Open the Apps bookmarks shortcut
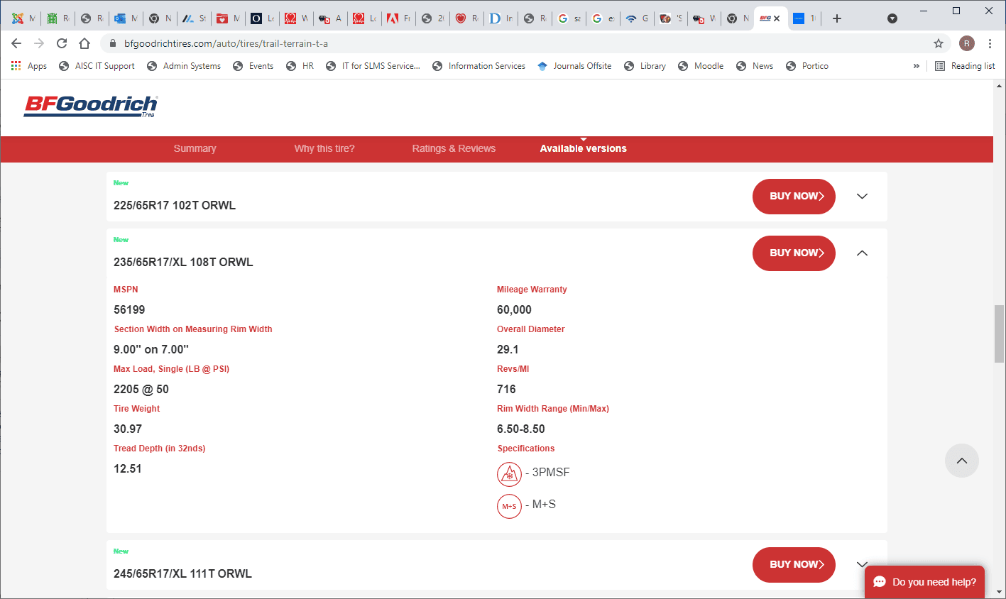This screenshot has width=1006, height=599. point(29,66)
